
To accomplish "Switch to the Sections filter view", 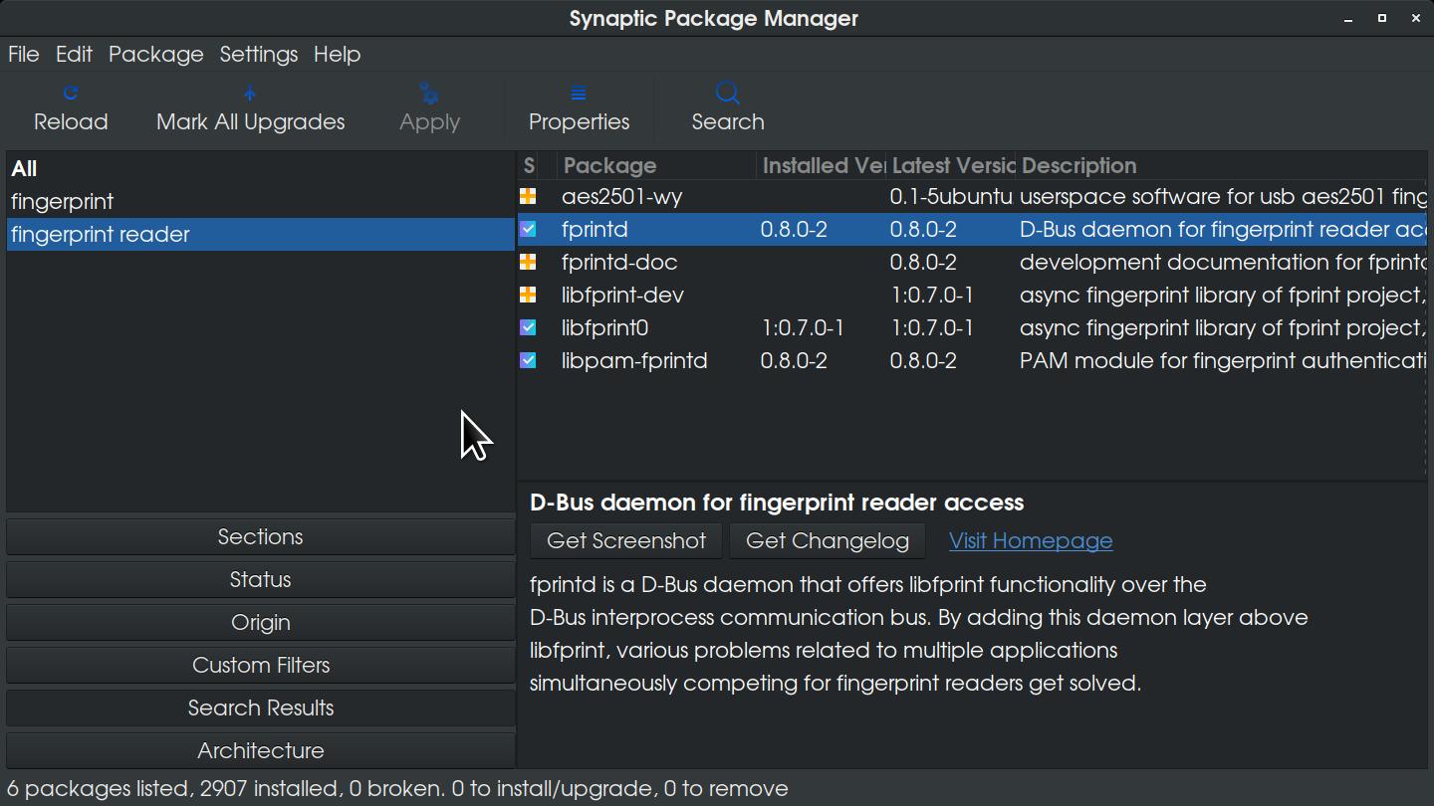I will 261,536.
